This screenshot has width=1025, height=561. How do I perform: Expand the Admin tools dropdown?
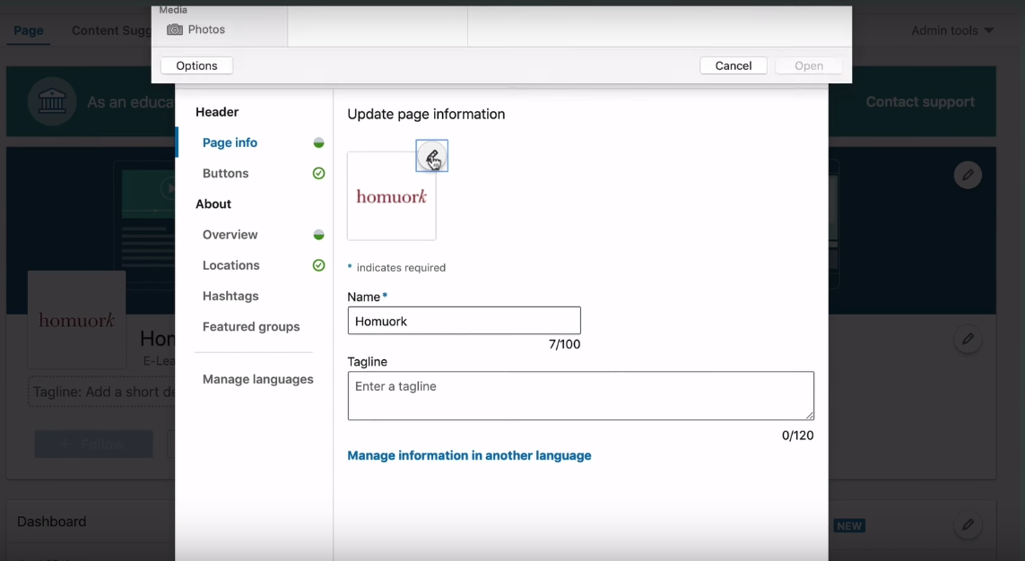[x=952, y=30]
